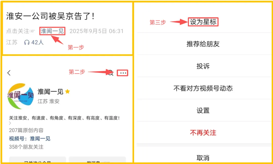
Task: Open the 淮闻一见 profile avatar
Action: point(20,96)
